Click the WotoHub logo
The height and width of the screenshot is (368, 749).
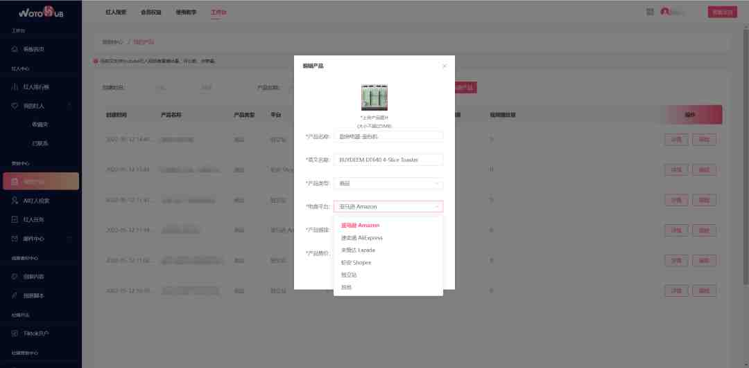coord(41,12)
